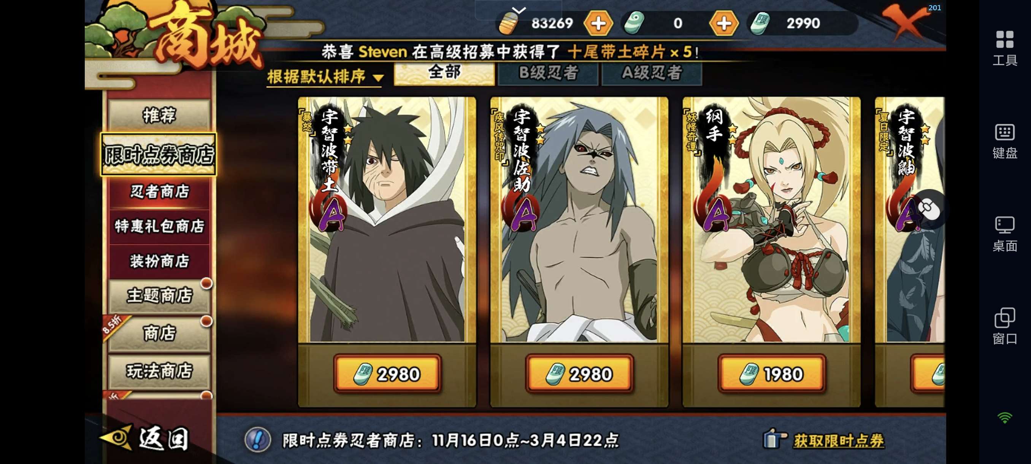Open the 桌面 desktop icon
Screen dimensions: 1031x464
(x=1005, y=234)
